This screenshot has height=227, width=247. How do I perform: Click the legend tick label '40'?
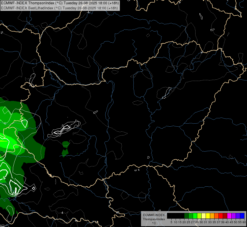(227, 222)
